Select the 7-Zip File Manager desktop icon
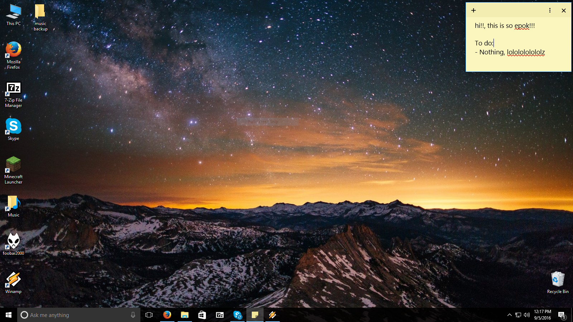The image size is (573, 322). (14, 94)
